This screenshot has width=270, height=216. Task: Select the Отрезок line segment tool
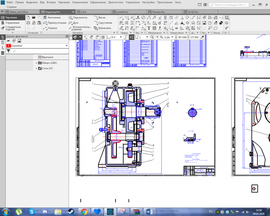click(x=50, y=28)
